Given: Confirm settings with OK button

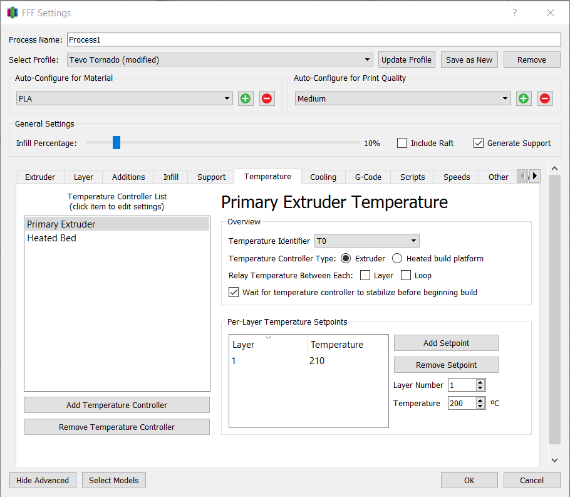Looking at the screenshot, I should [x=469, y=480].
